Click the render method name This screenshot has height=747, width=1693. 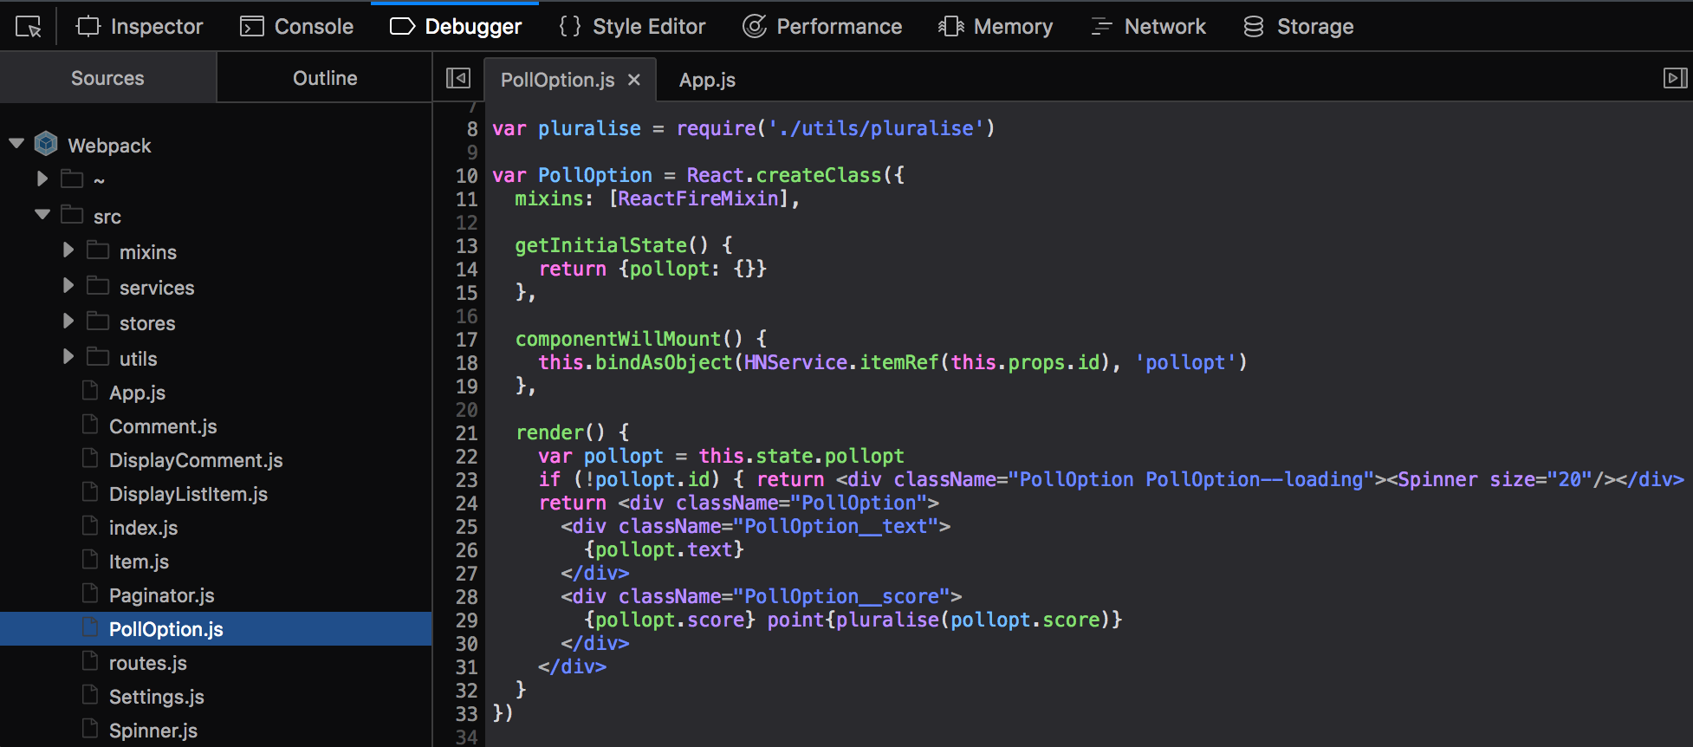550,432
